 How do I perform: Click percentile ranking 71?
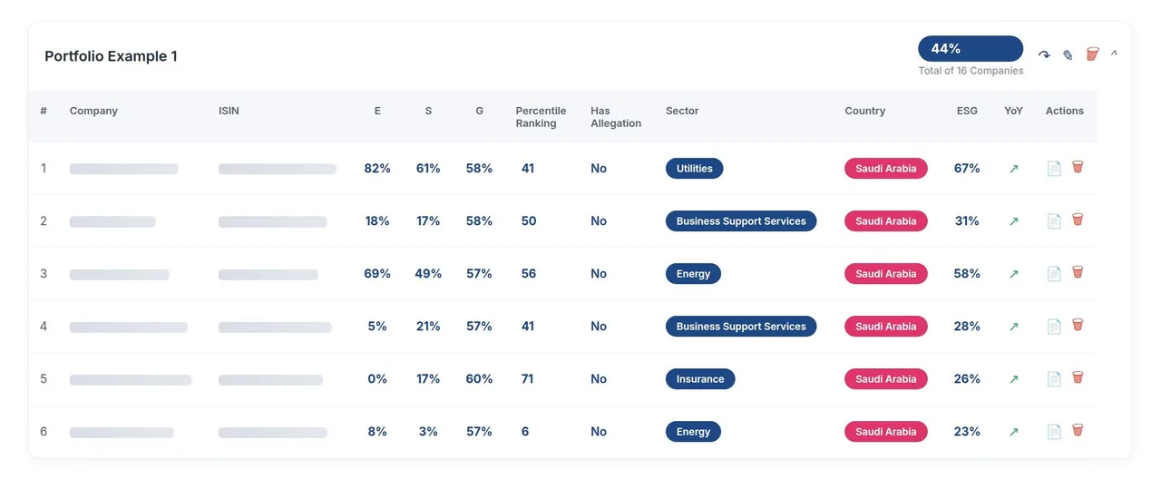click(527, 378)
